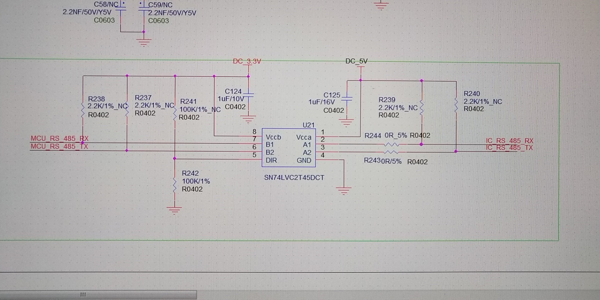Click the 100K/1%_NC value of R241
Viewport: 600px width, 300px height.
pyautogui.click(x=200, y=110)
